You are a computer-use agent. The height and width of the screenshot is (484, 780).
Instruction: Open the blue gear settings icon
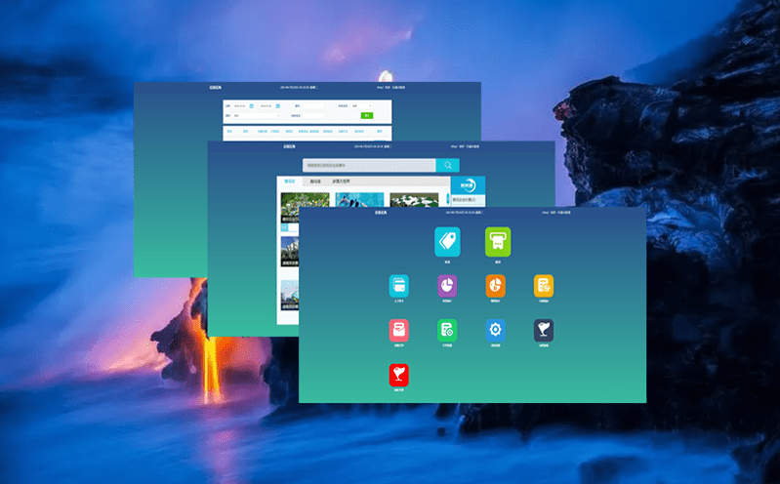click(x=495, y=330)
